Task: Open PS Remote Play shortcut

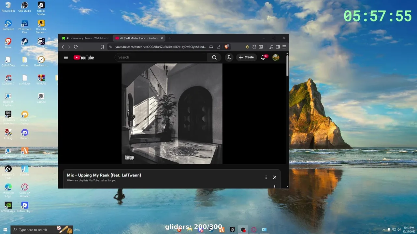Action: coord(25,27)
